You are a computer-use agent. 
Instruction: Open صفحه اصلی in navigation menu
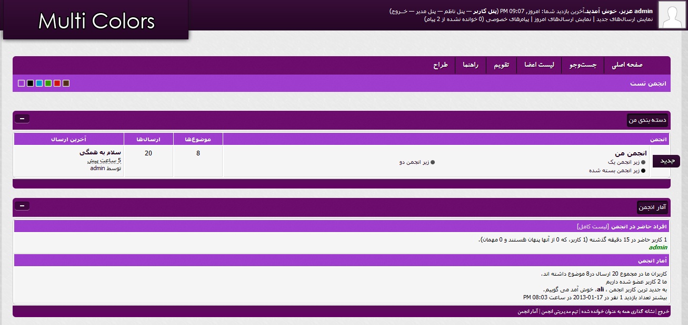pos(627,65)
